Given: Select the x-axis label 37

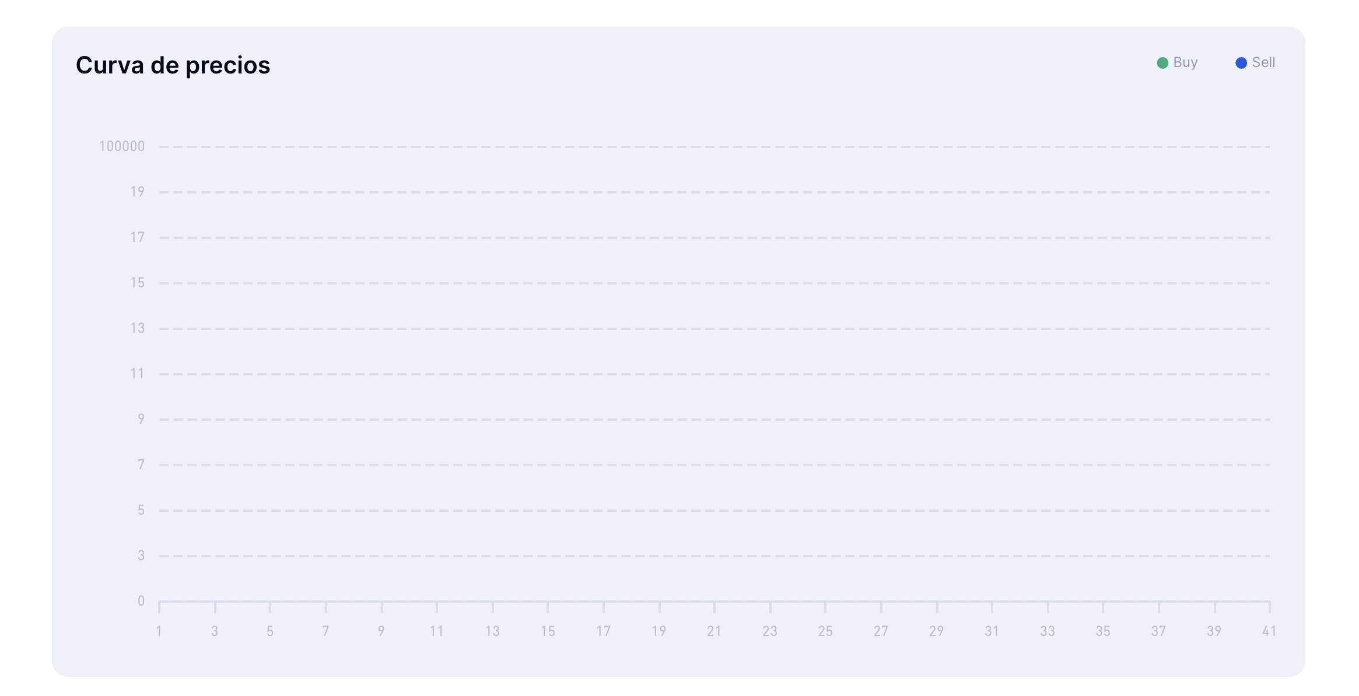Looking at the screenshot, I should [x=1158, y=631].
